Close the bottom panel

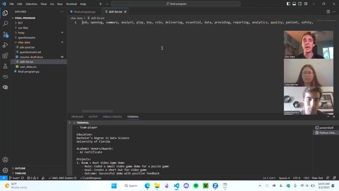(334, 117)
